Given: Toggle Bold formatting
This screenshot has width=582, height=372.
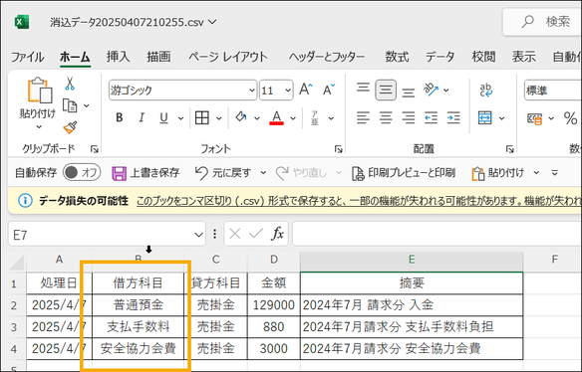Looking at the screenshot, I should pos(120,117).
